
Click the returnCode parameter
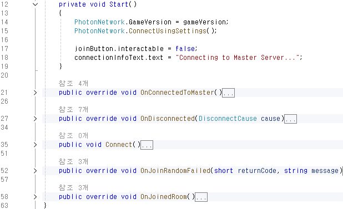point(257,171)
